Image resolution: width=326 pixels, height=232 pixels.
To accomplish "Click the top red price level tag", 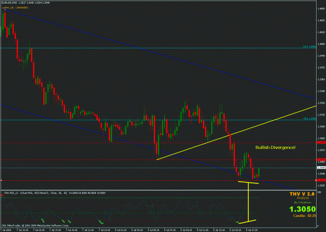I will tap(321, 143).
